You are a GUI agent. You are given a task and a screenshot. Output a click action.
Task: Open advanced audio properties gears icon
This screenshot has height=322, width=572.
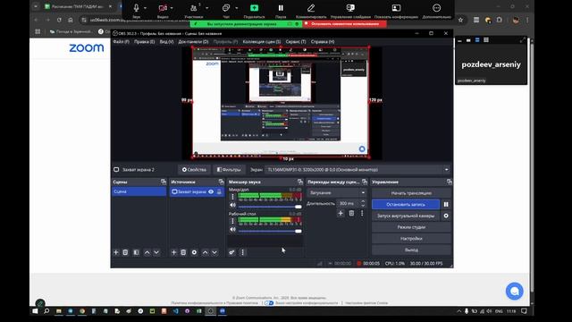231,252
